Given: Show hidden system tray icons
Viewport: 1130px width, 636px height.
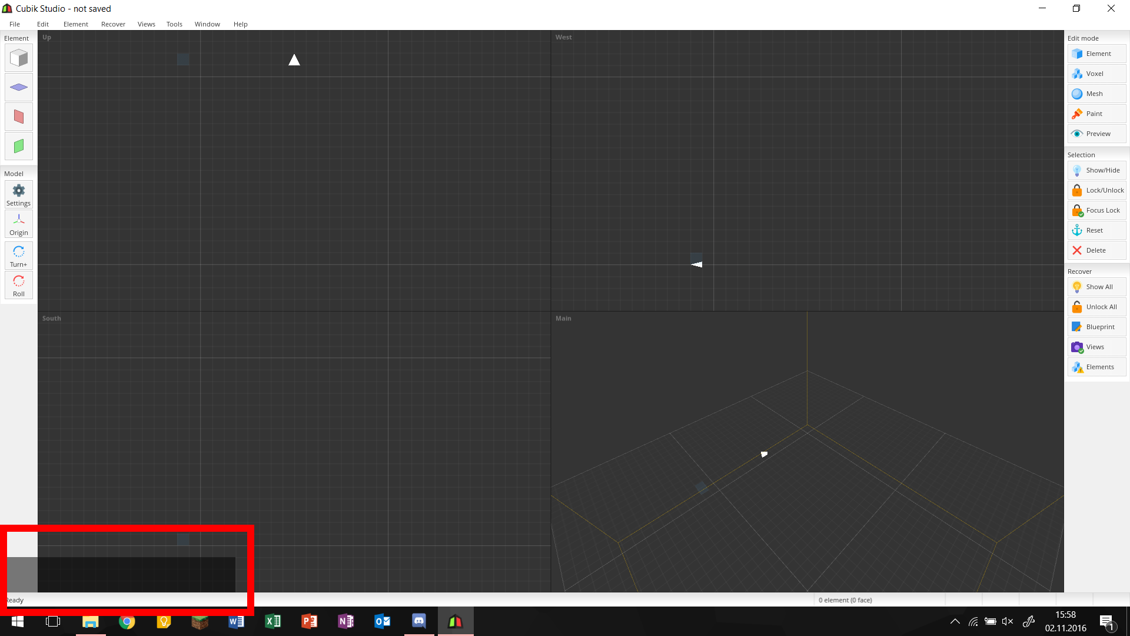Looking at the screenshot, I should pyautogui.click(x=955, y=621).
